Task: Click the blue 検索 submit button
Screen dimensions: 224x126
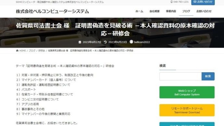Action: point(208,76)
